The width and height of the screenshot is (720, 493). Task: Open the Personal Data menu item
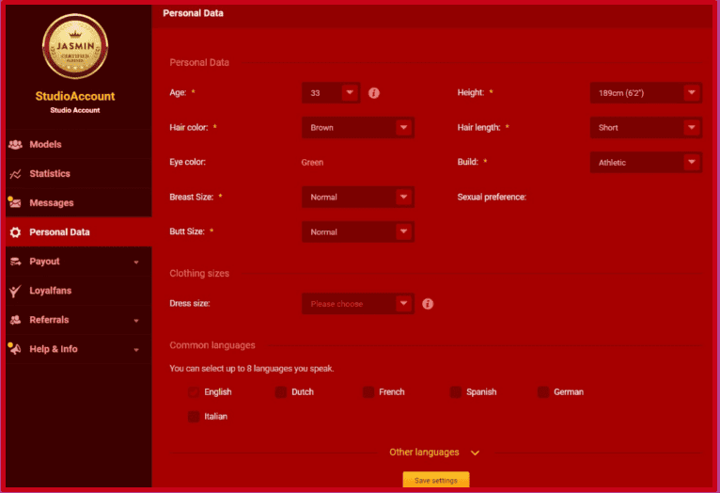pyautogui.click(x=60, y=232)
